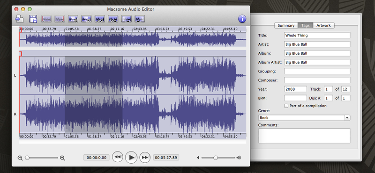This screenshot has height=173, width=375.
Task: Click the Title field containing Whole Thing
Action: pyautogui.click(x=317, y=36)
